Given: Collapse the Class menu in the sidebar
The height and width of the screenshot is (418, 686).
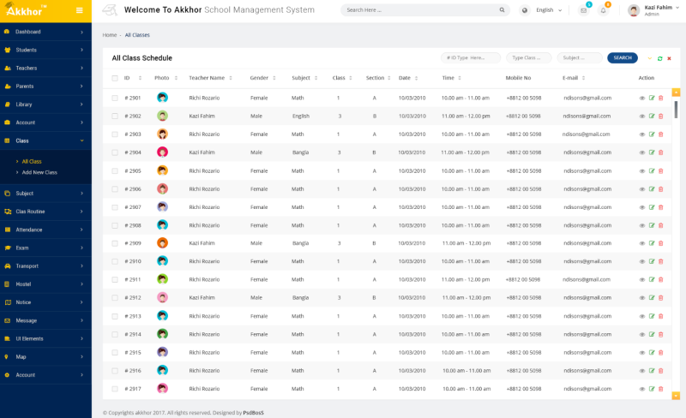Looking at the screenshot, I should [45, 140].
